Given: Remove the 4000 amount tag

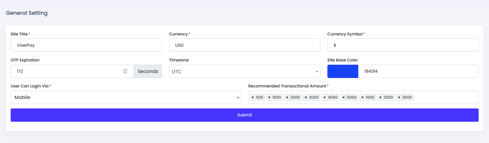Looking at the screenshot, I should (325, 97).
